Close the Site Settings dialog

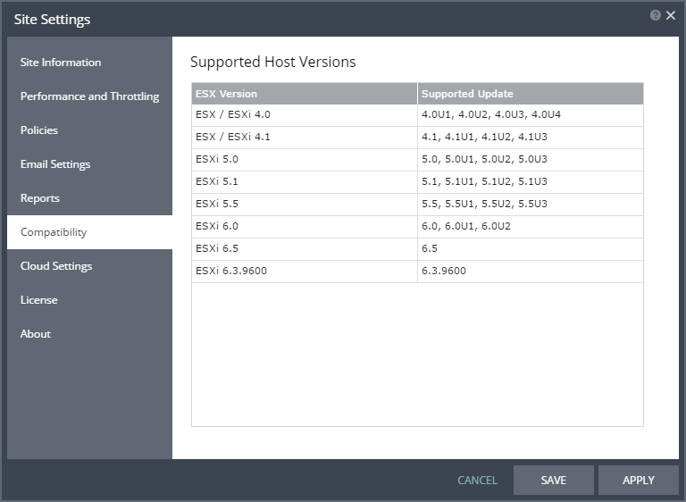[x=670, y=15]
